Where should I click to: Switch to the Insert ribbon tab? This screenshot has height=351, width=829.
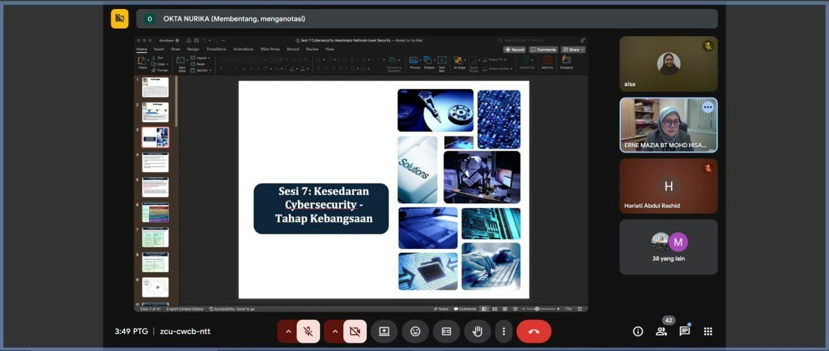[x=159, y=49]
